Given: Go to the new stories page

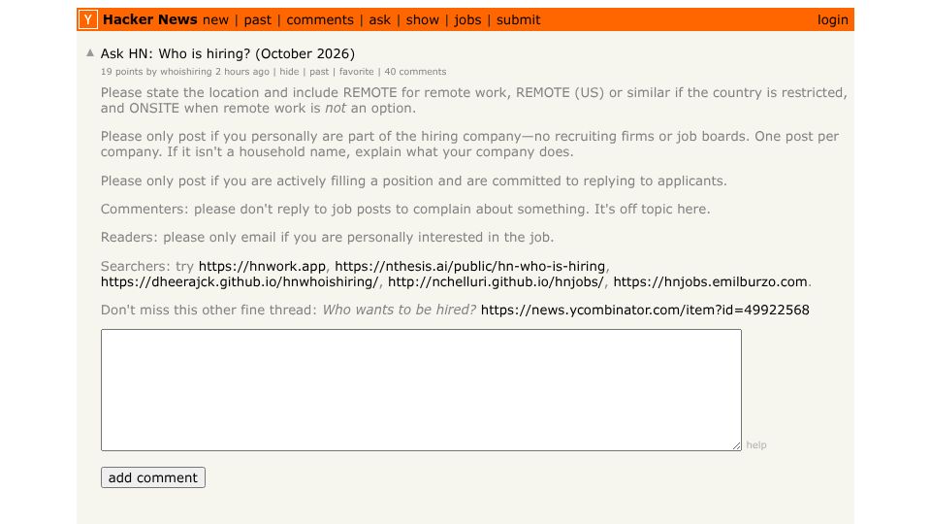Looking at the screenshot, I should coord(215,19).
